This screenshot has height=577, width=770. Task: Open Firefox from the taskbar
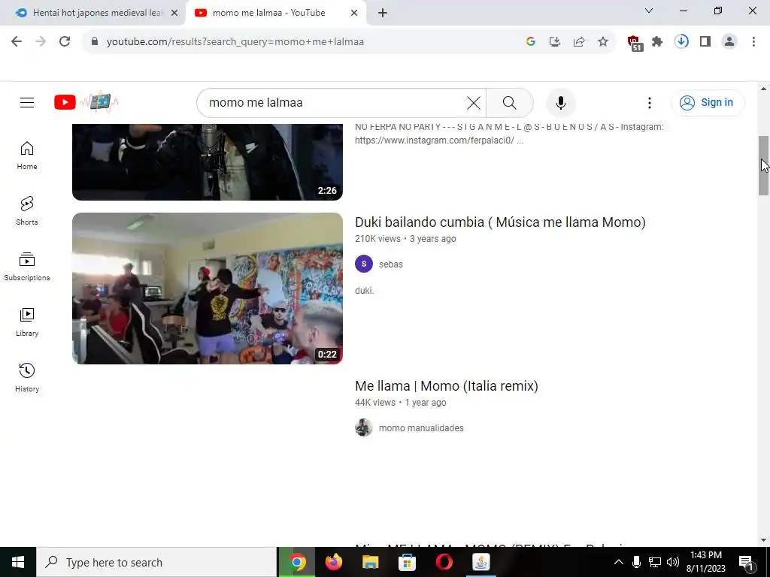[x=333, y=562]
